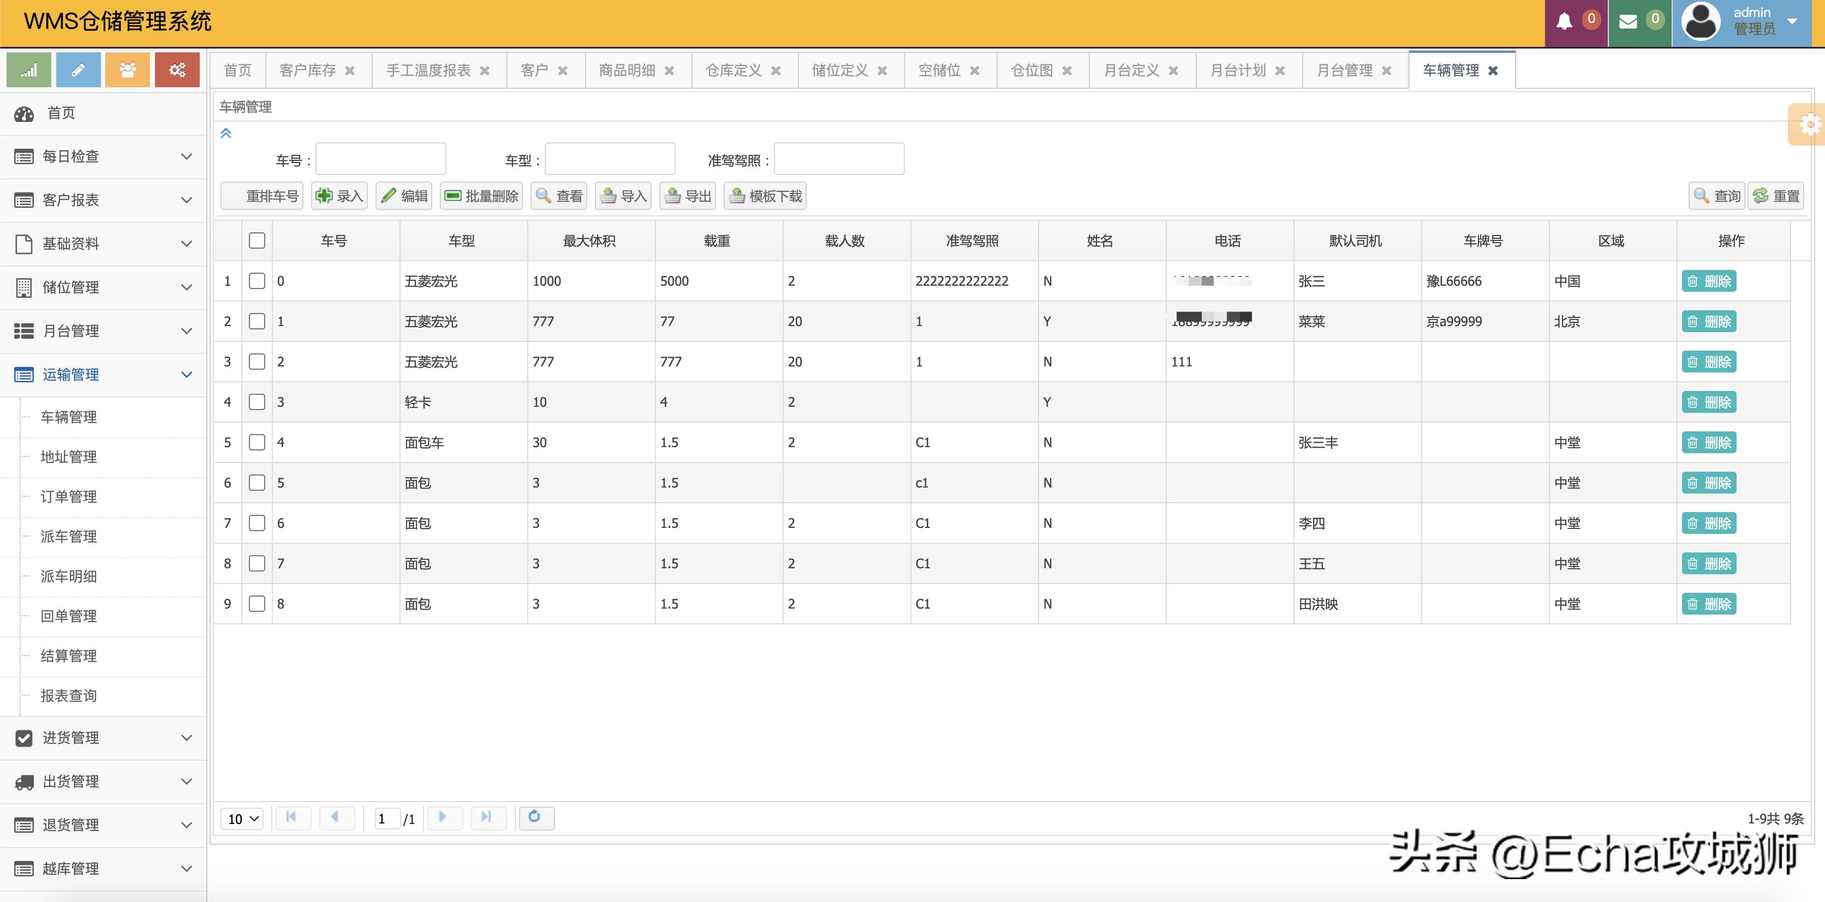Viewport: 1825px width, 902px height.
Task: Open the page size dropdown showing 10
Action: pos(242,819)
